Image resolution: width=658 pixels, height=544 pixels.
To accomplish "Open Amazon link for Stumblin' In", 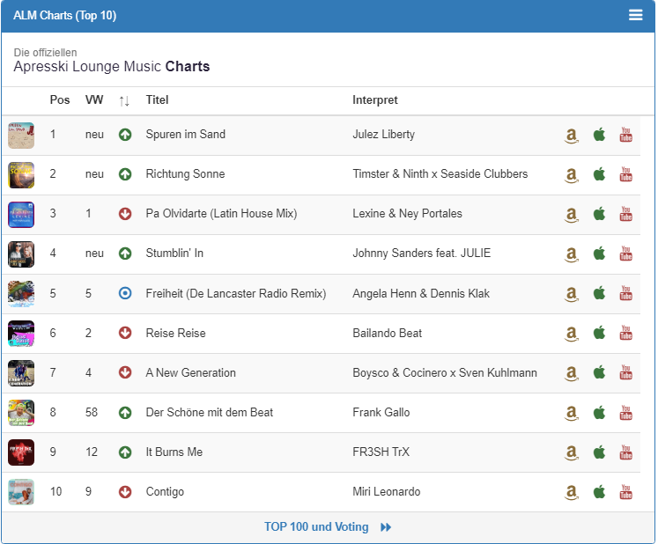I will point(571,254).
